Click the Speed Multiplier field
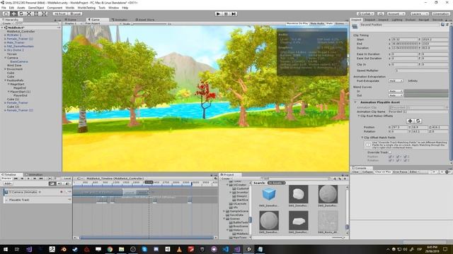This screenshot has height=254, width=453. (422, 71)
